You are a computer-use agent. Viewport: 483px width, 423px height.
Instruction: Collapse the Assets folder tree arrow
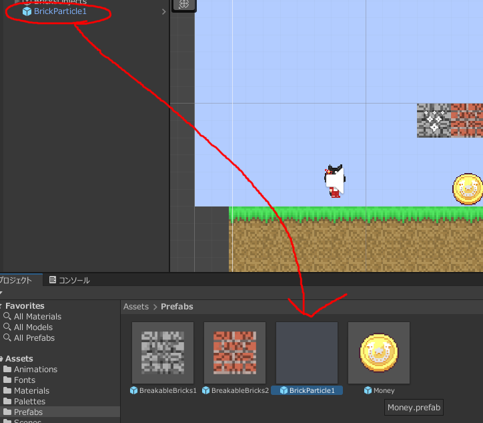1,359
